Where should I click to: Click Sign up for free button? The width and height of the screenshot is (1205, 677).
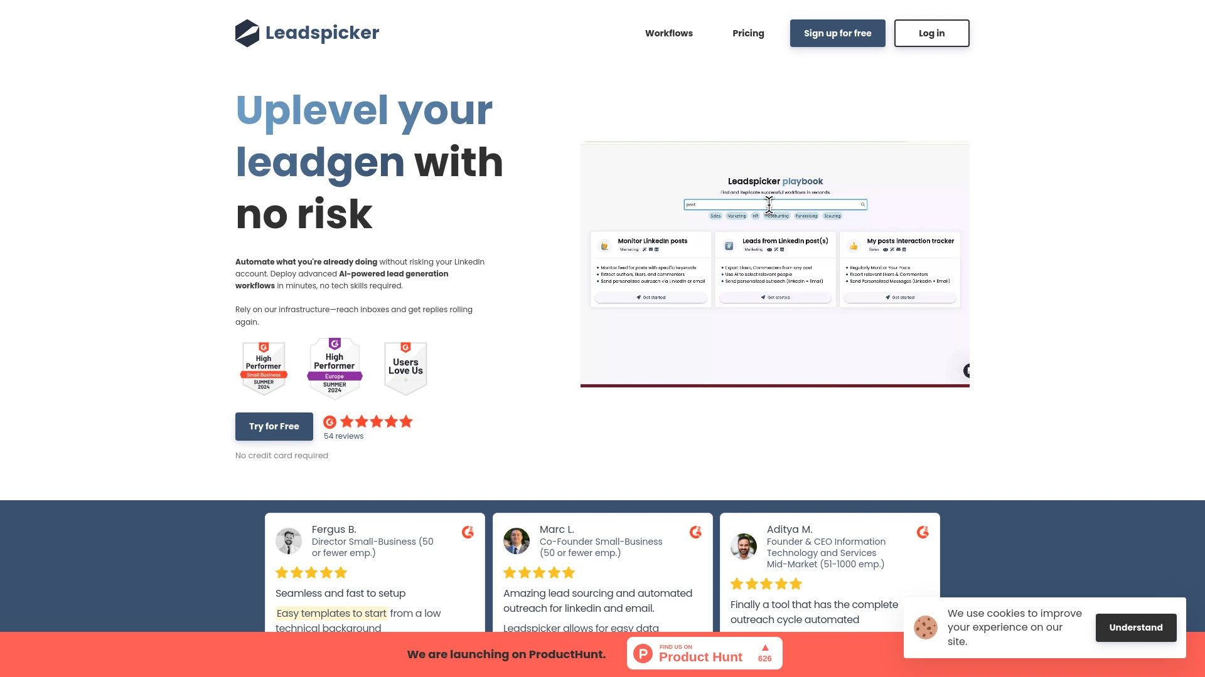838,33
